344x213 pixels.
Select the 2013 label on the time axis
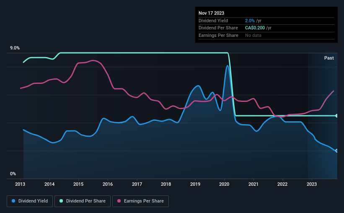20,184
